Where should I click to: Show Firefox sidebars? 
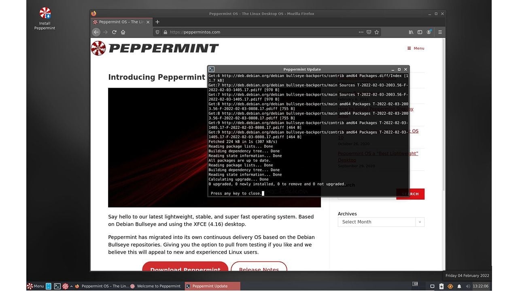pos(420,32)
